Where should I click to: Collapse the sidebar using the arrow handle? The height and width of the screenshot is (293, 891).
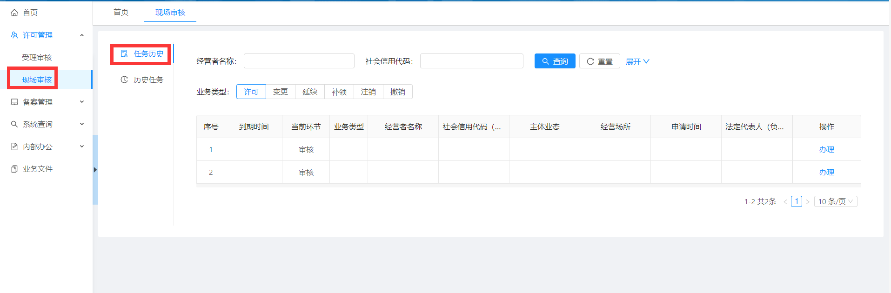pos(95,170)
